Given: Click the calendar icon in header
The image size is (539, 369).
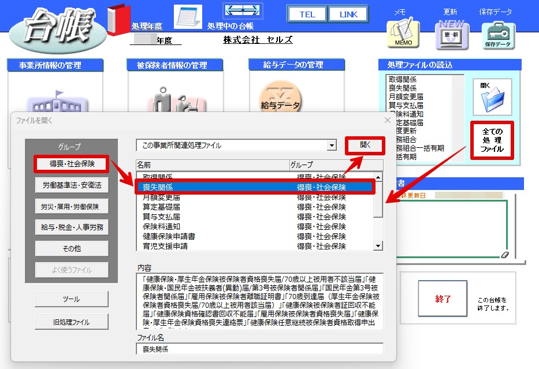Looking at the screenshot, I should pyautogui.click(x=188, y=17).
